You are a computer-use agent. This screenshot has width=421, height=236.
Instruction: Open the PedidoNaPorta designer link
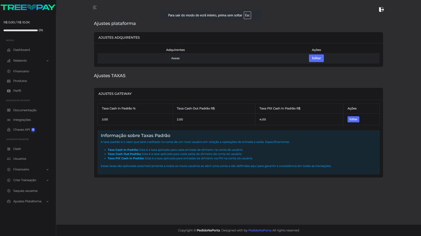[x=260, y=230]
